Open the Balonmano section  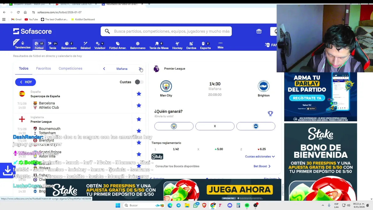point(138,45)
